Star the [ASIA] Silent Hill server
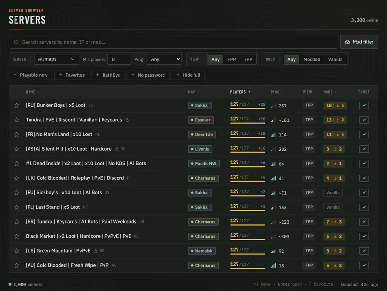 tap(16, 149)
